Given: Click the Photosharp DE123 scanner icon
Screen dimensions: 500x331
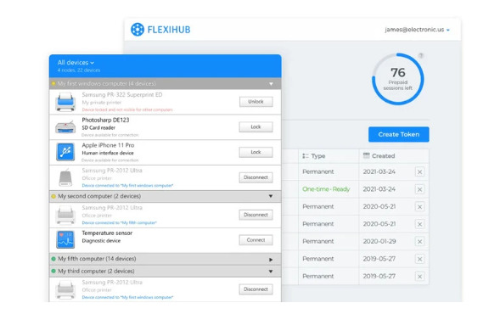Looking at the screenshot, I should tap(65, 127).
